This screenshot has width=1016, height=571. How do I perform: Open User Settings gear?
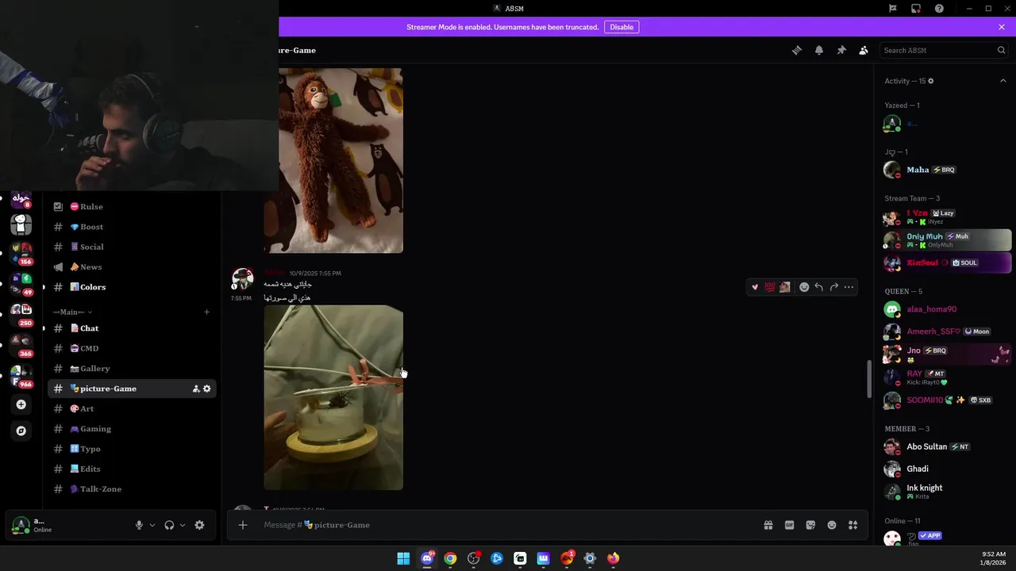pos(199,525)
